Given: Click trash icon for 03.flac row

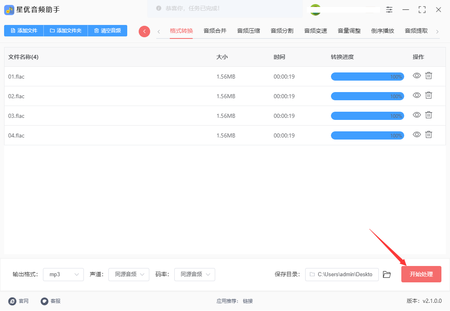Looking at the screenshot, I should [428, 115].
